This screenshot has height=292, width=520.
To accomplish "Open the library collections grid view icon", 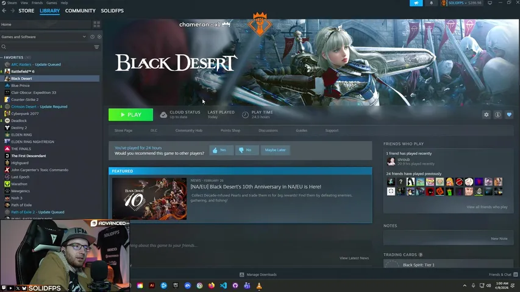I will point(96,24).
